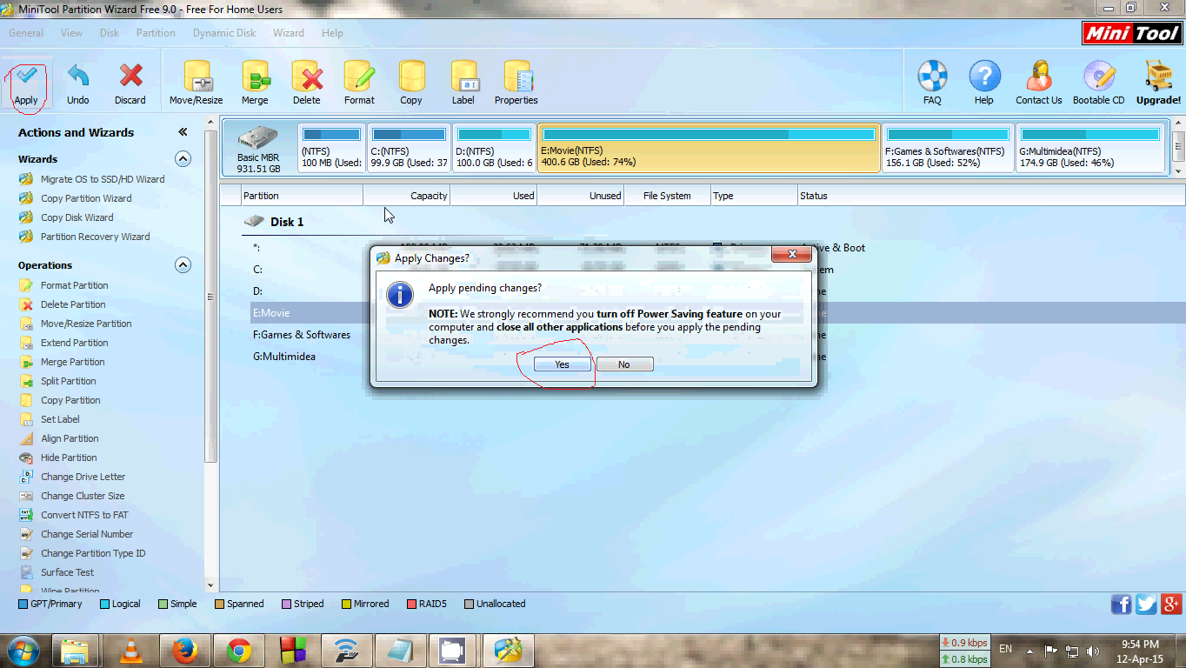The image size is (1186, 668).
Task: Collapse the Wizards section chevron
Action: click(x=183, y=159)
